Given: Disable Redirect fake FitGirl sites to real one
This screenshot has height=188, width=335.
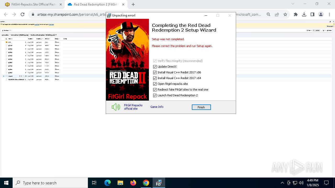Looking at the screenshot, I should coord(155,90).
